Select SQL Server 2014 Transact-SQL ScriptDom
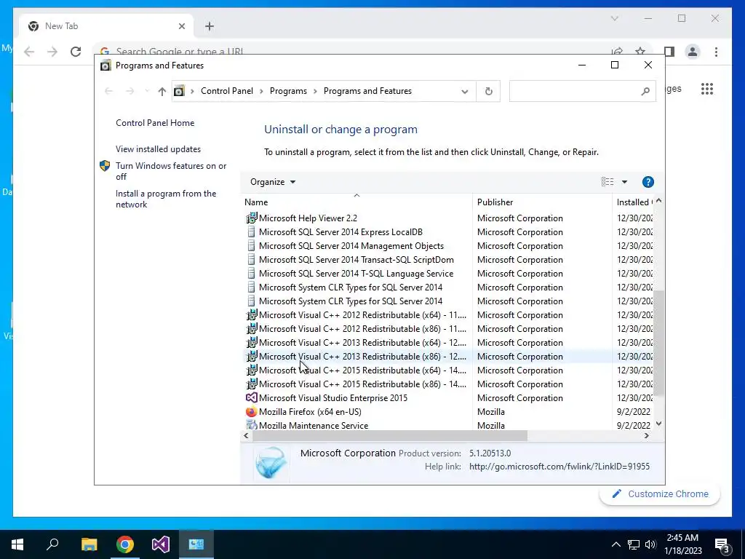The image size is (745, 559). pos(356,260)
